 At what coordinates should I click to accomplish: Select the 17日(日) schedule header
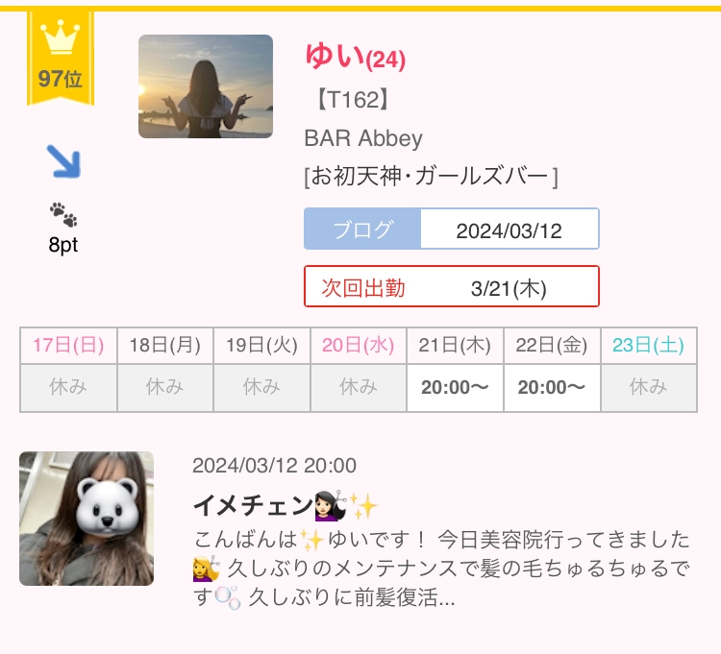68,346
